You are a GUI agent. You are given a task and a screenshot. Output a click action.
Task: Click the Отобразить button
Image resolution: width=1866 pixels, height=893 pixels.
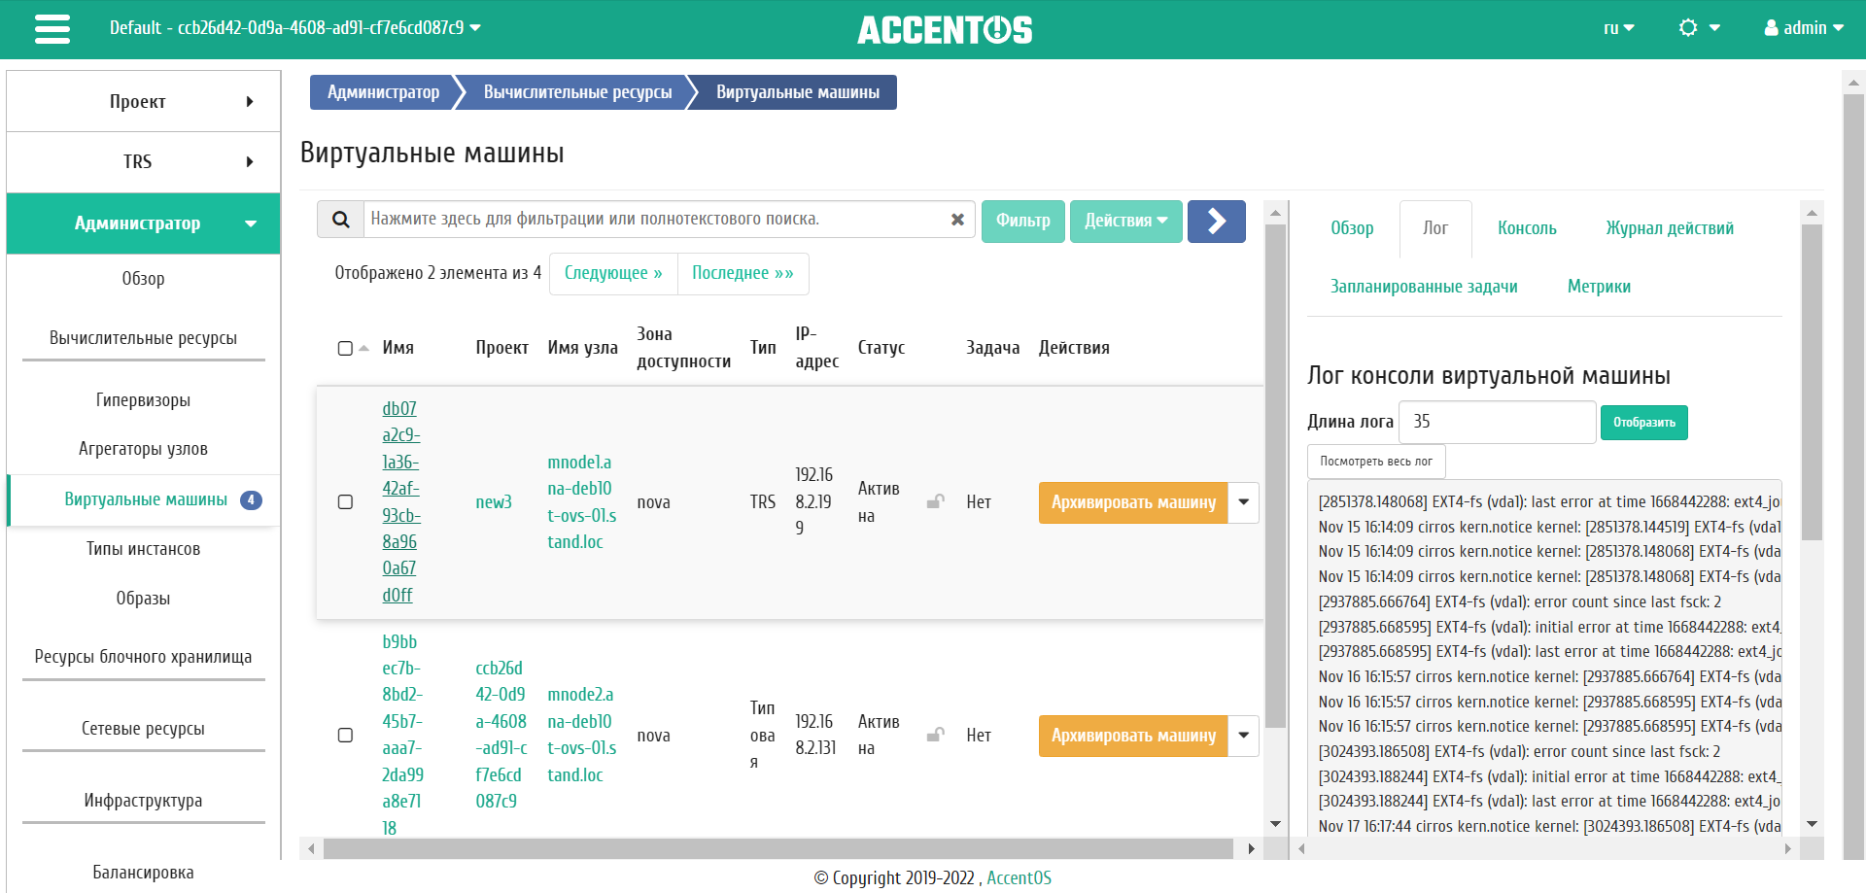click(x=1644, y=423)
